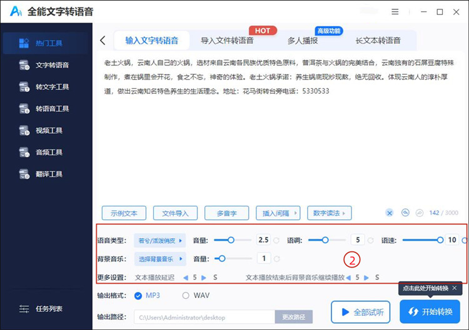Click inside the text input area
The height and width of the screenshot is (330, 469).
(x=279, y=127)
